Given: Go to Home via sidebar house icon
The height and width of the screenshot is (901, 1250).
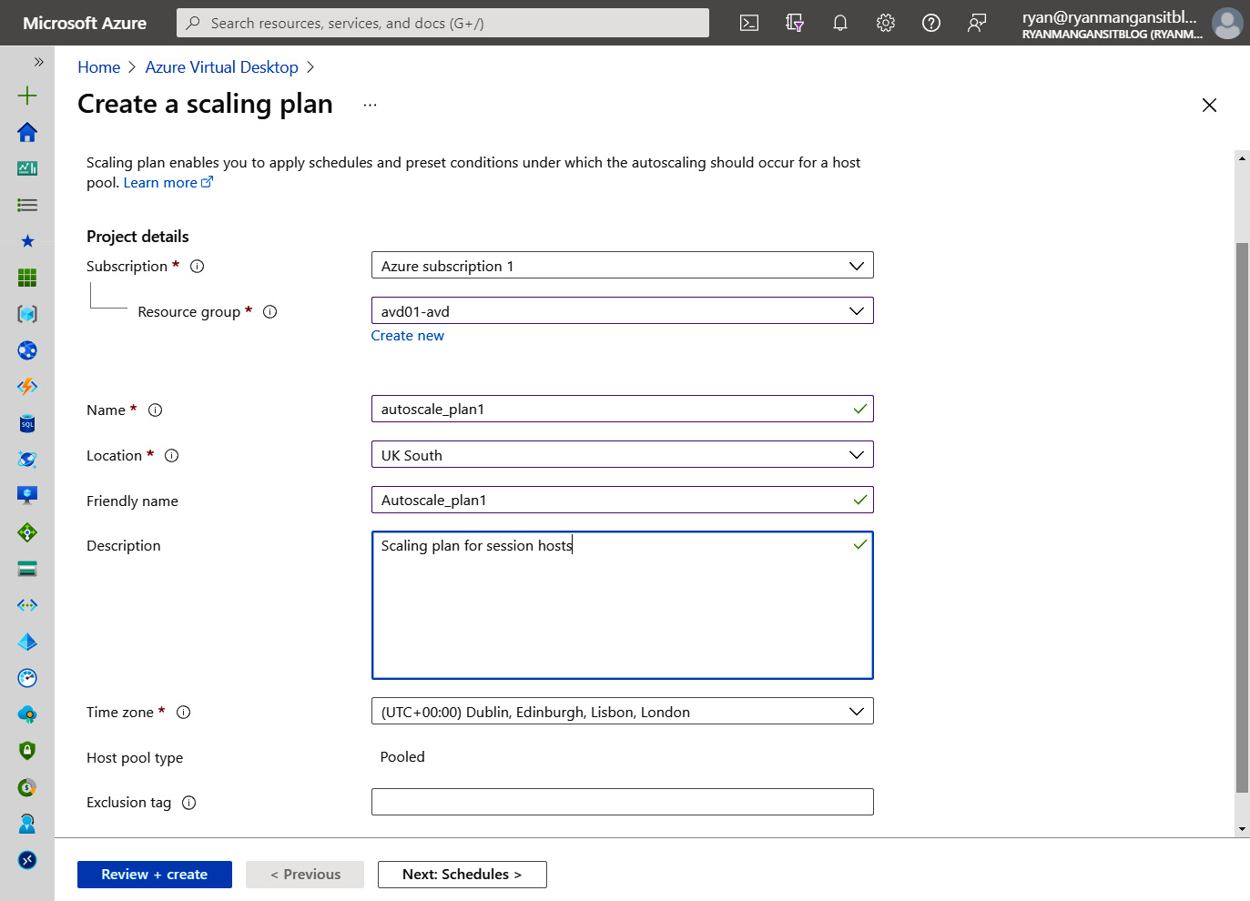Looking at the screenshot, I should (x=27, y=132).
